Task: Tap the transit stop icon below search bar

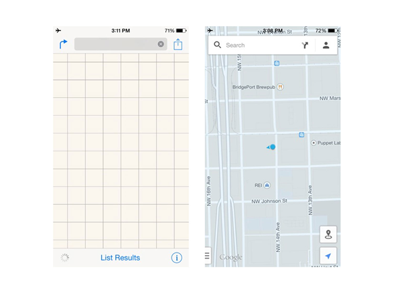Action: pos(277,63)
